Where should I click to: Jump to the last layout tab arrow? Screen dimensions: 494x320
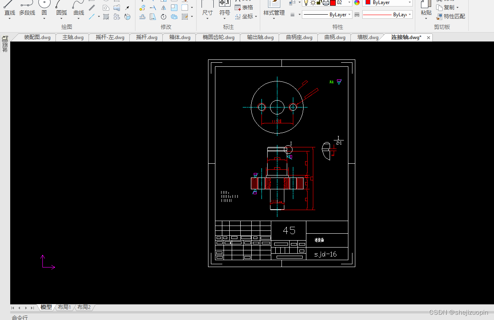(32, 308)
